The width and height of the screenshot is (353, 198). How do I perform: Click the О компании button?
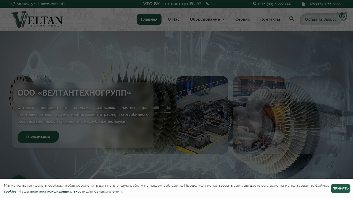[38, 137]
